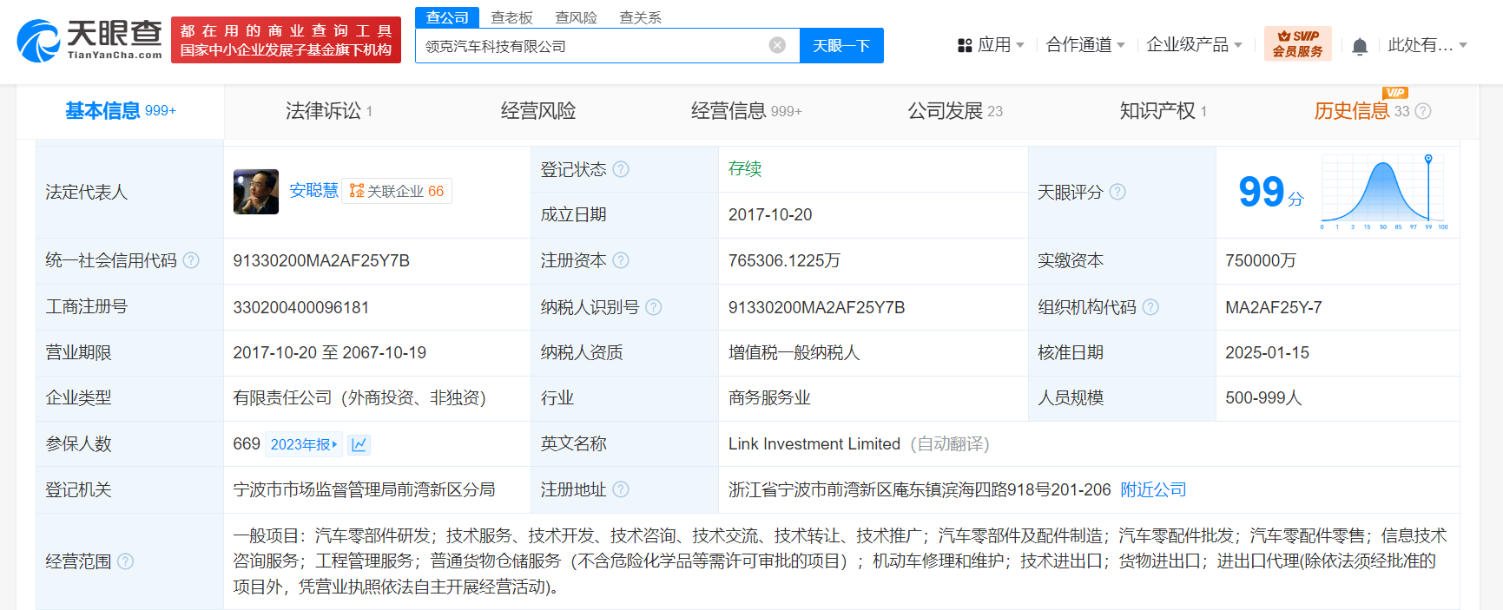Open the 企业级产品 dropdown

point(1193,45)
